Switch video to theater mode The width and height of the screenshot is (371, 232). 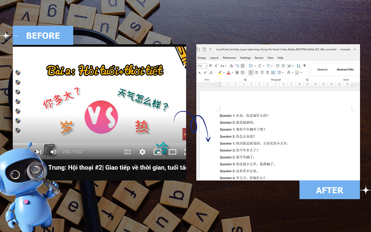coord(172,152)
